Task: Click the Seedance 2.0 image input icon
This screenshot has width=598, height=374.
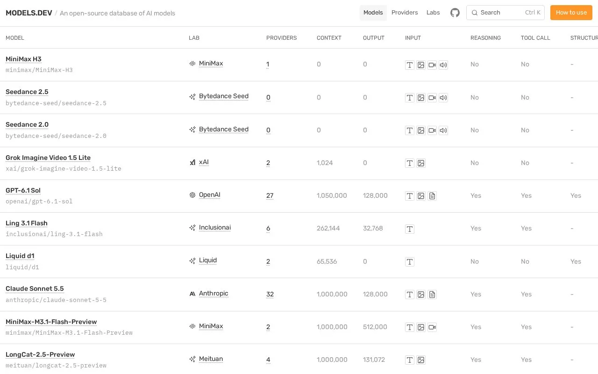Action: [421, 130]
